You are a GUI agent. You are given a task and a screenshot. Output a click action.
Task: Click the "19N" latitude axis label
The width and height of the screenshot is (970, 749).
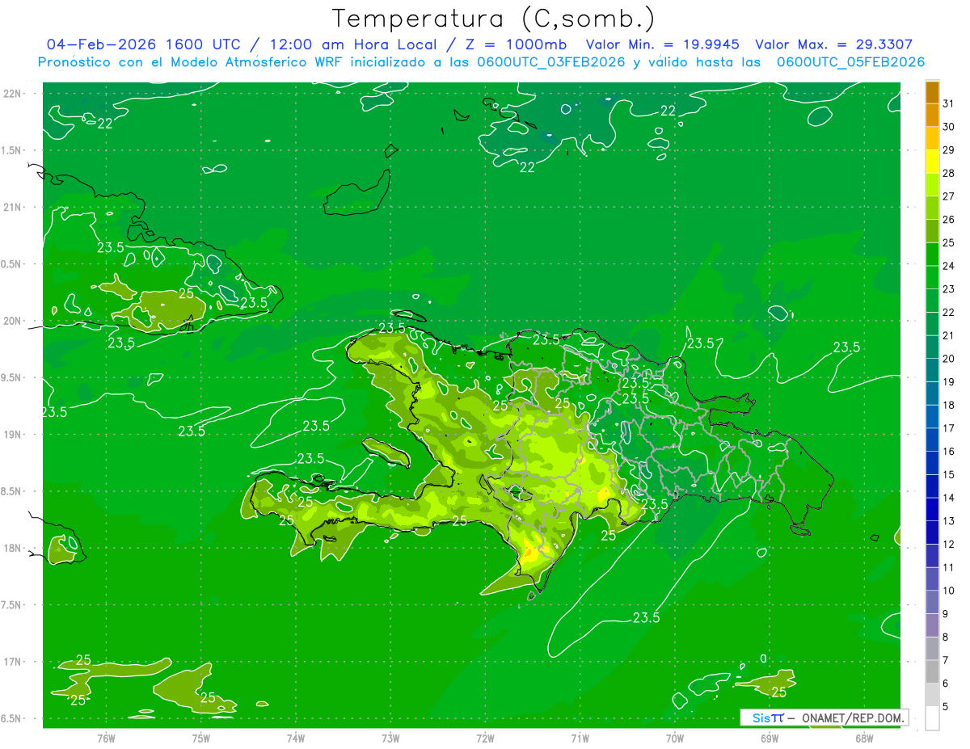(x=12, y=435)
